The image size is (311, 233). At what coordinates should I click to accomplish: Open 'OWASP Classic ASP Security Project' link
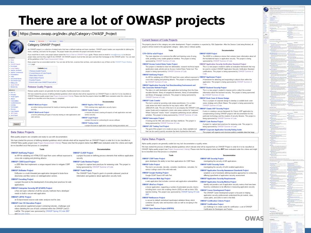click(214, 109)
